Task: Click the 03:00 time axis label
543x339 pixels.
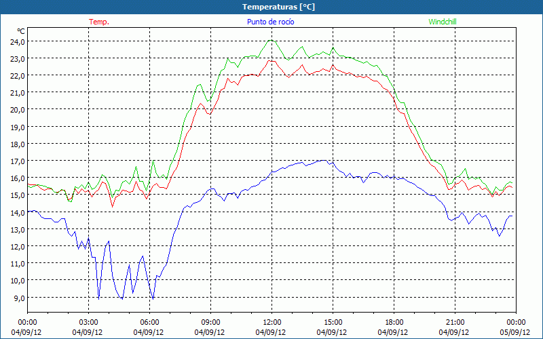Action: [x=89, y=323]
